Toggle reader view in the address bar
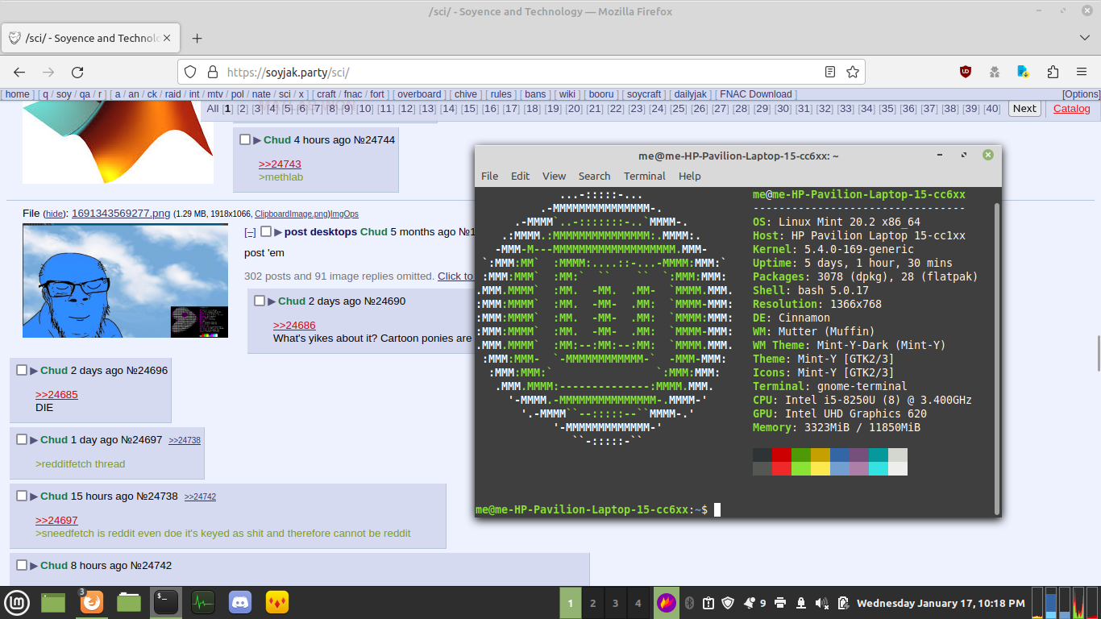The width and height of the screenshot is (1101, 619). (830, 72)
